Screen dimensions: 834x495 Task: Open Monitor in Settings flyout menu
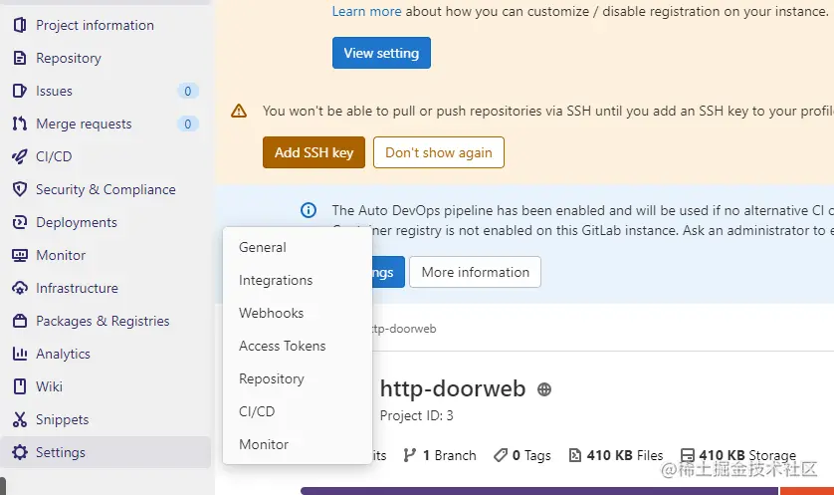298,444
